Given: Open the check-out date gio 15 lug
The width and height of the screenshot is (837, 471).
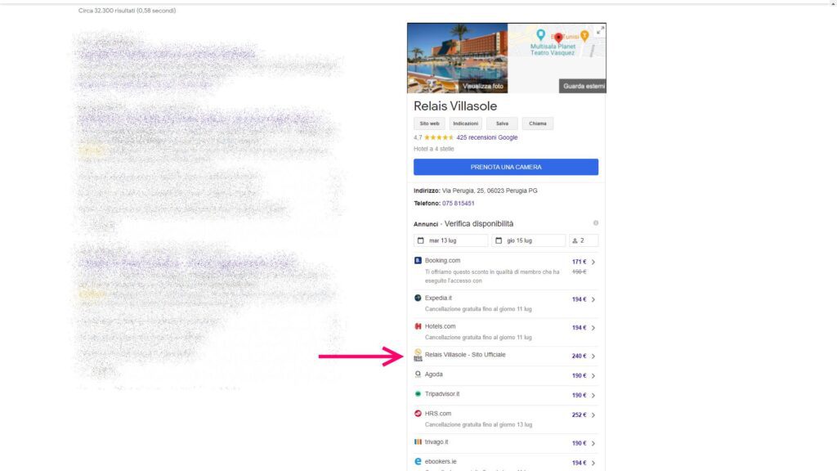Looking at the screenshot, I should pyautogui.click(x=529, y=241).
